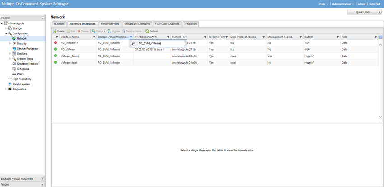Click the filter icon on Interface Name column
Viewport: 384px width, 187px height.
pyautogui.click(x=94, y=37)
